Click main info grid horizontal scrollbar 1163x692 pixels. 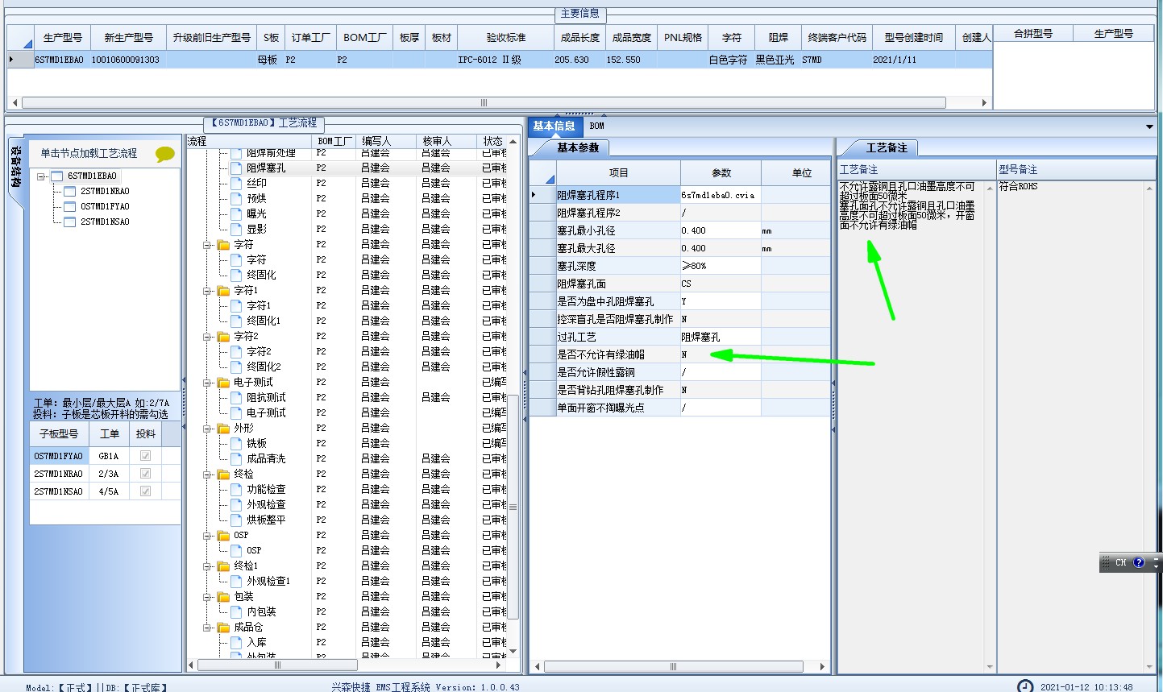(484, 103)
